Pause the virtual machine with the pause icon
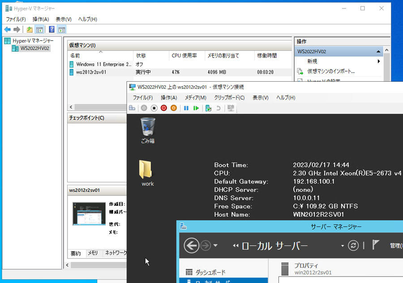Image resolution: width=403 pixels, height=283 pixels. coord(186,108)
